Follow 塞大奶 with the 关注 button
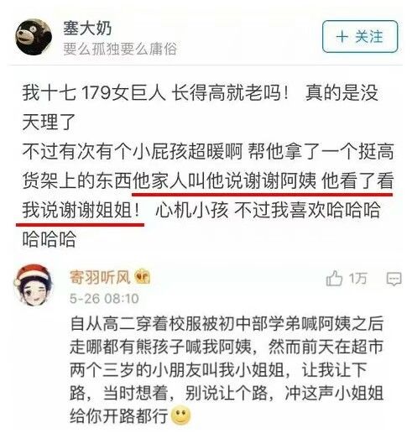Image resolution: width=412 pixels, height=439 pixels. tap(360, 37)
